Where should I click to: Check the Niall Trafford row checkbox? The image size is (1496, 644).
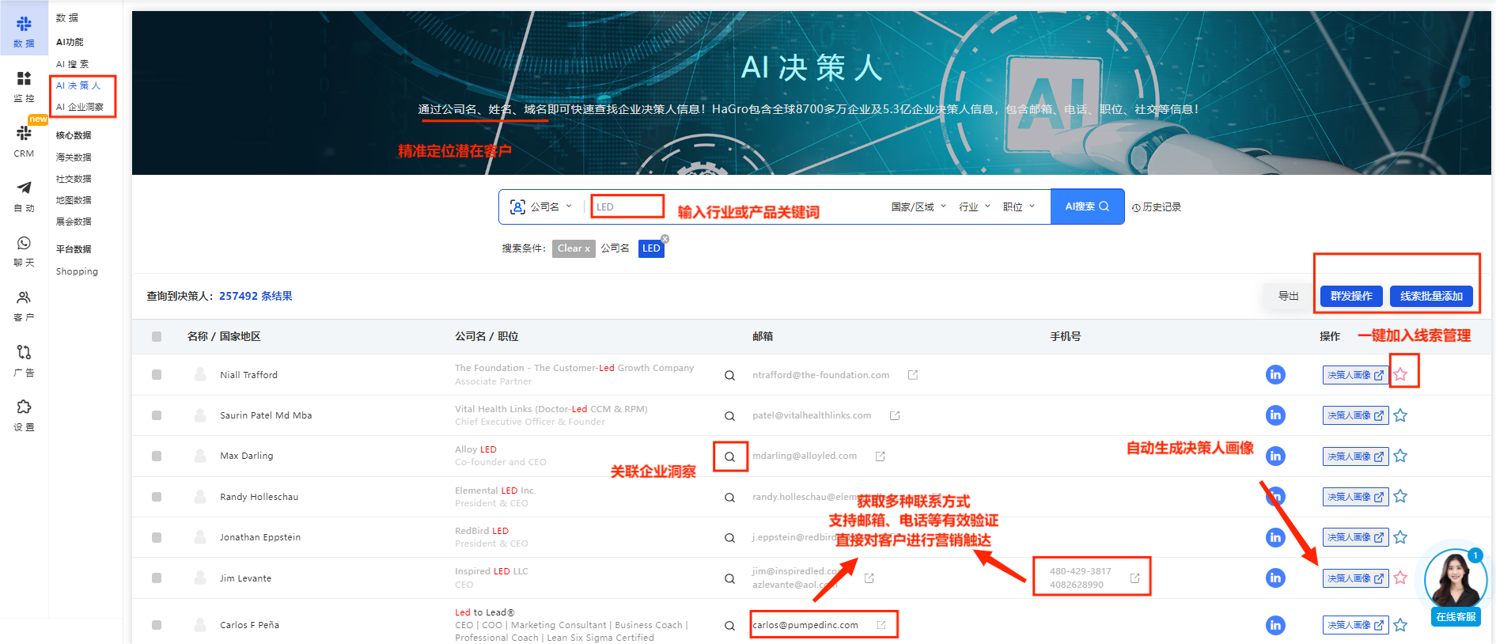pos(157,375)
